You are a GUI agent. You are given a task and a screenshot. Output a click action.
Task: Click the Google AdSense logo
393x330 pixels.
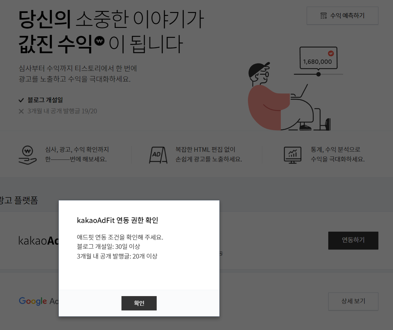(39, 301)
